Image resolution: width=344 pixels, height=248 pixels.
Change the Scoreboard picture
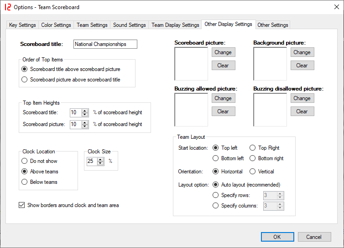tap(223, 52)
